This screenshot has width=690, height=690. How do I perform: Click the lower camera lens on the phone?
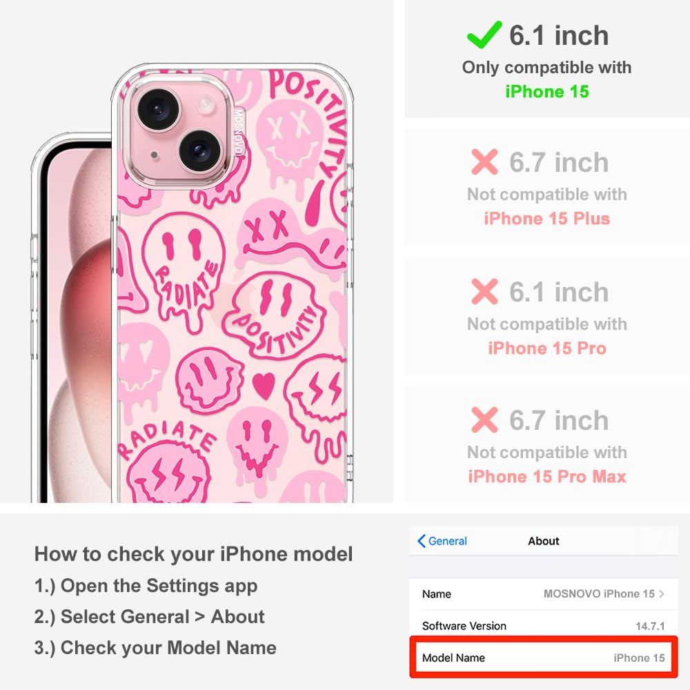tap(199, 150)
